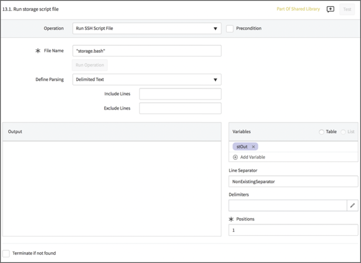Click the add comment speech bubble icon
Viewport: 361px width, 263px height.
point(331,10)
